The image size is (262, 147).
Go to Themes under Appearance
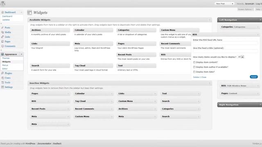[x=6, y=58]
